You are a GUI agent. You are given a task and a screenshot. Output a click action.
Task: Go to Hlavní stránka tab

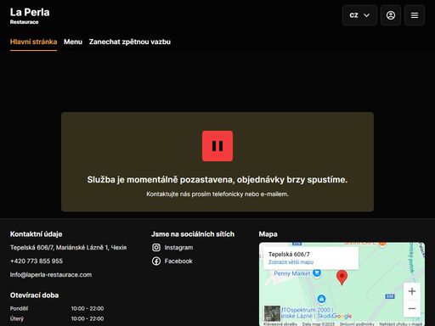(33, 42)
